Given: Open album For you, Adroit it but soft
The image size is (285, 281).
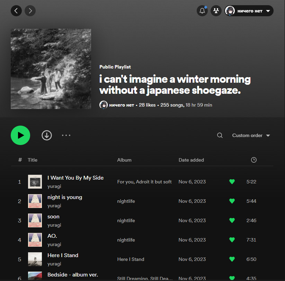Looking at the screenshot, I should click(144, 182).
